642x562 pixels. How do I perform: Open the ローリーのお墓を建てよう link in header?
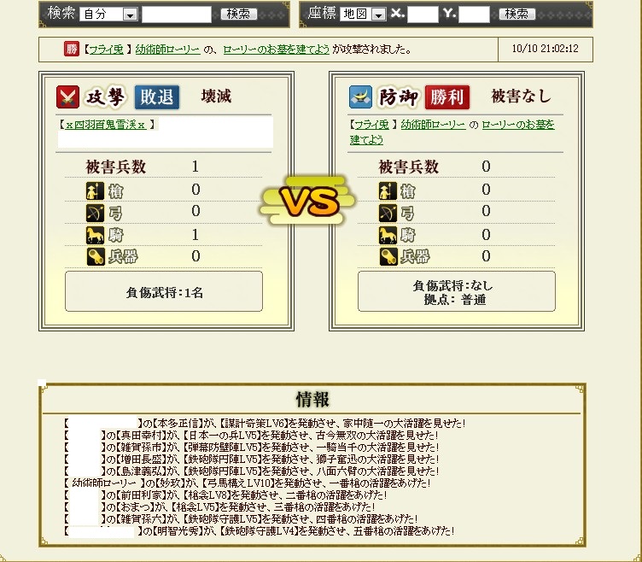coord(276,50)
